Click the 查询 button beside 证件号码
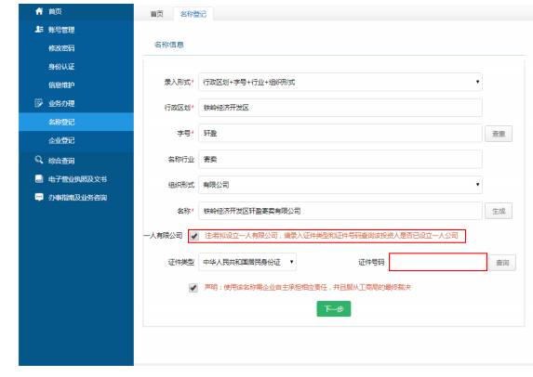 (502, 263)
